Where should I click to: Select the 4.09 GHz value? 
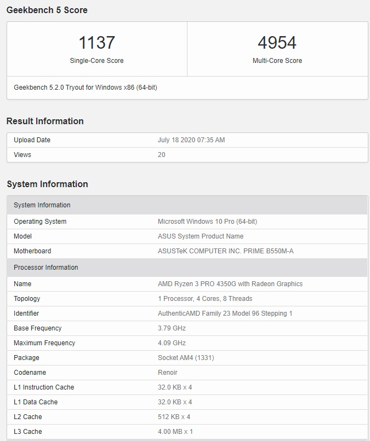pos(172,343)
